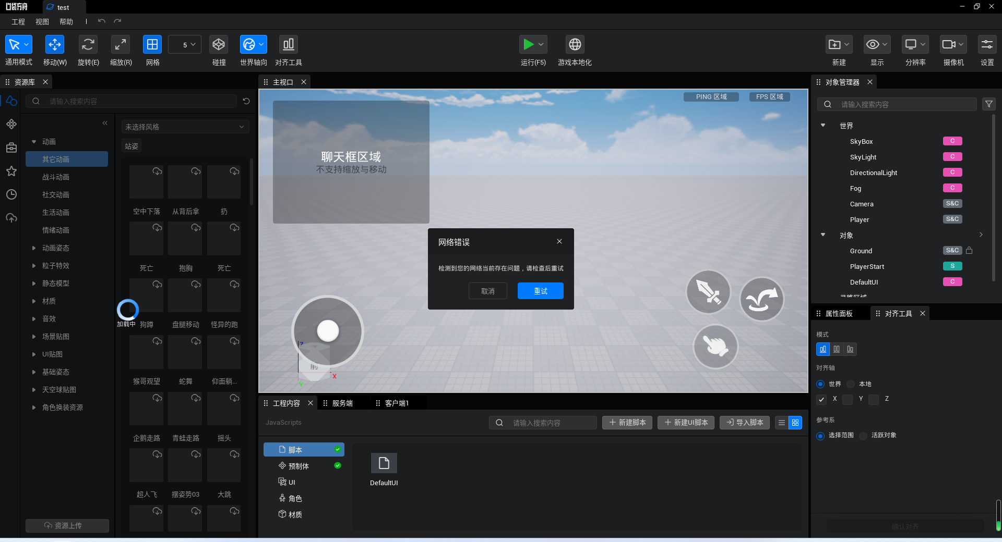
Task: Activate the 移动(W) move tool
Action: coord(55,45)
